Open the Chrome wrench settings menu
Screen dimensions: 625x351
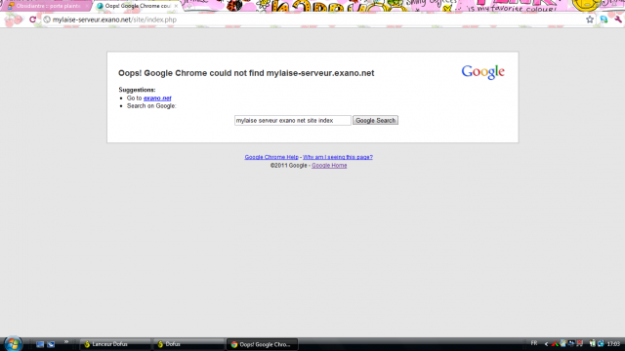click(x=618, y=19)
